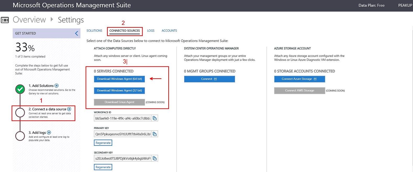Click the Primary Key field
Image resolution: width=413 pixels, height=172 pixels.
click(123, 134)
